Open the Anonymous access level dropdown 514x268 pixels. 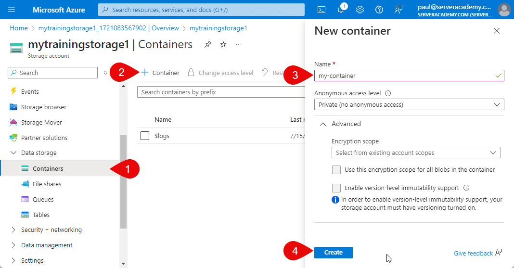pyautogui.click(x=409, y=104)
